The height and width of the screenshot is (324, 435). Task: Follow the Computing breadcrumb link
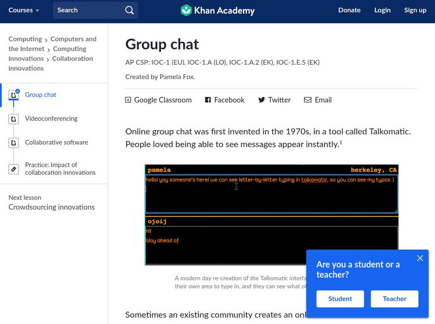25,39
